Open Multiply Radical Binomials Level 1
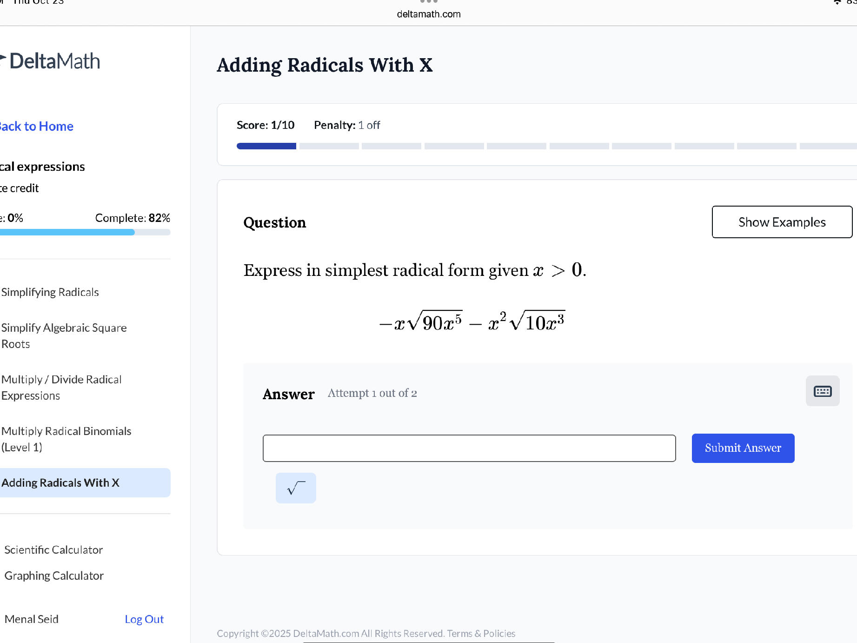 tap(66, 439)
